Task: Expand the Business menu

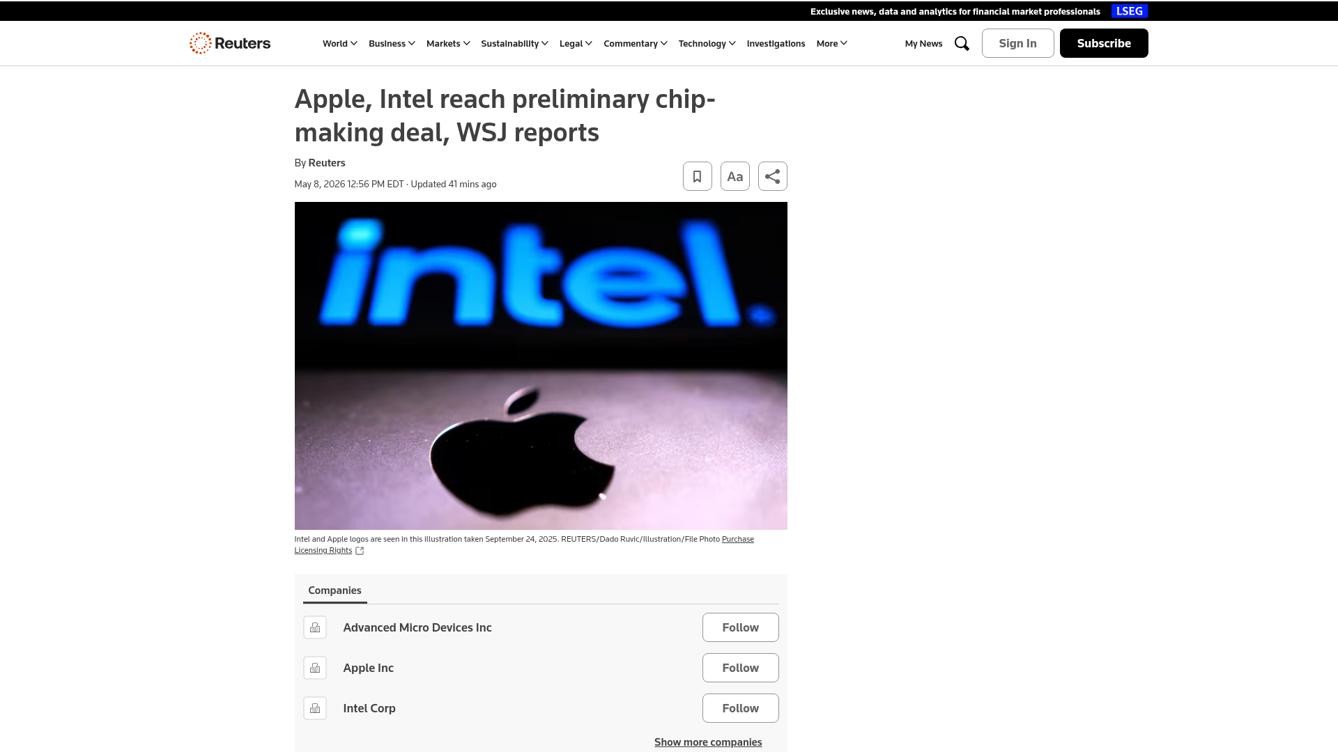Action: click(392, 43)
